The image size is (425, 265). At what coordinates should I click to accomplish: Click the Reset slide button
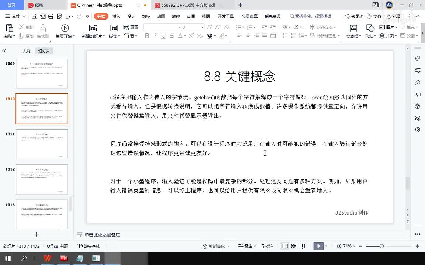click(131, 27)
